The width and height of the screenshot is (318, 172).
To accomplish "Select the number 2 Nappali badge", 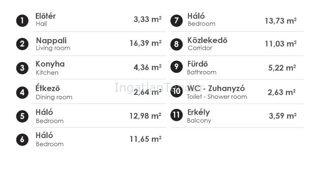I will click(22, 44).
